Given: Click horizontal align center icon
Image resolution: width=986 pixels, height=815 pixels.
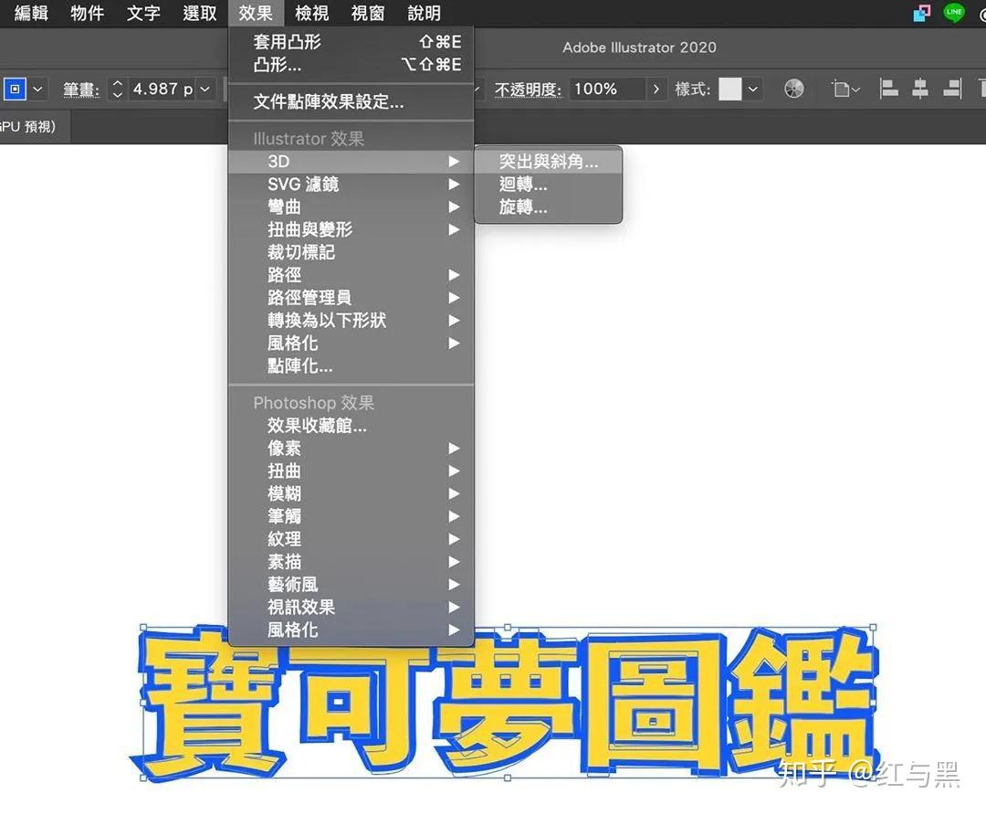Looking at the screenshot, I should tap(920, 89).
